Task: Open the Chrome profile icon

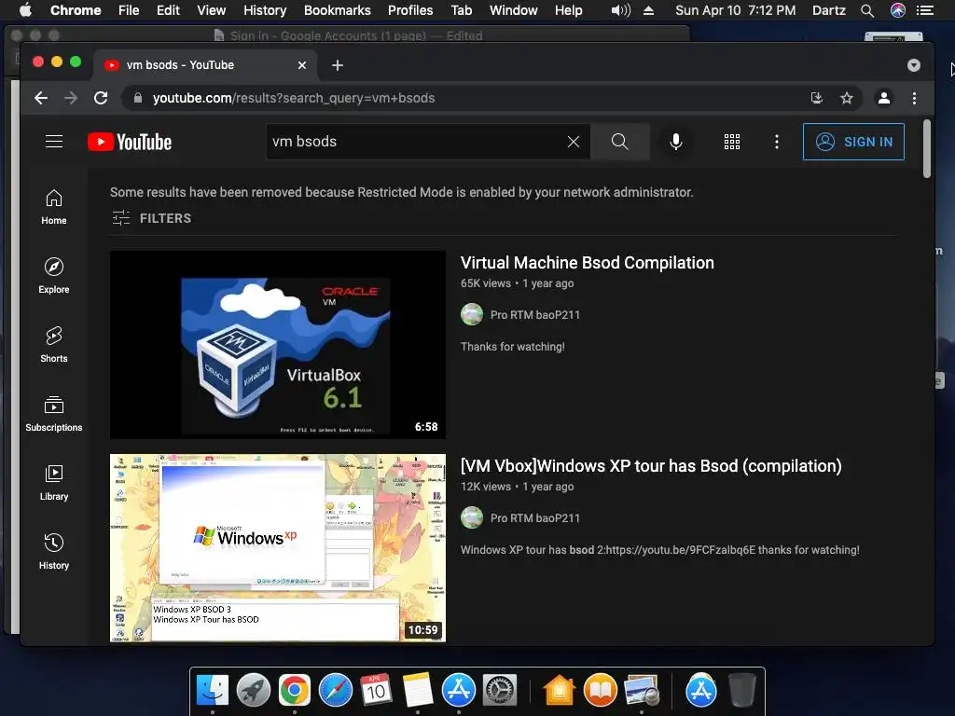Action: tap(884, 98)
